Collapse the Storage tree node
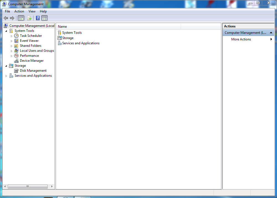The image size is (277, 198). pos(6,66)
